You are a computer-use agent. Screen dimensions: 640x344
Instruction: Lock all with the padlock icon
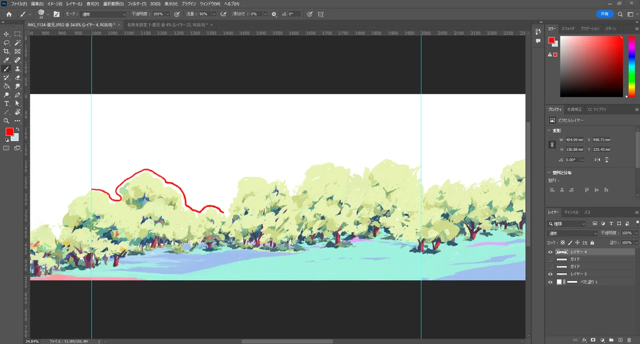coord(592,243)
